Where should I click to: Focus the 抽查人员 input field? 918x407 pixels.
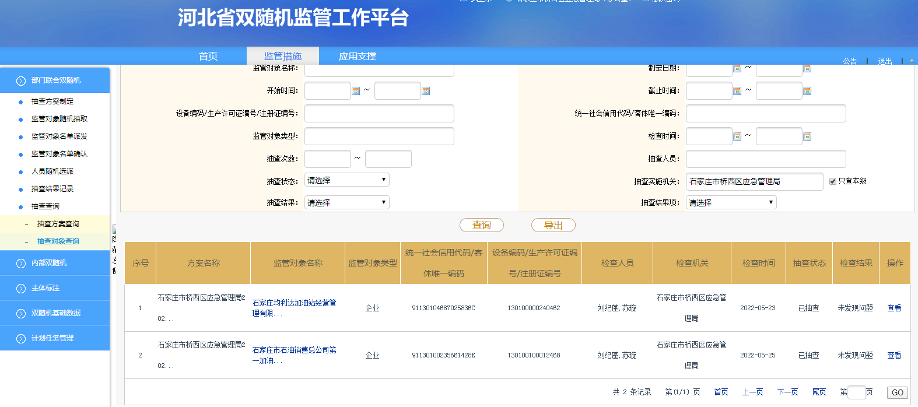tap(766, 159)
